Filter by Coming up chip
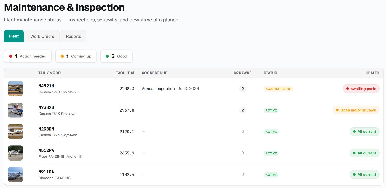The height and width of the screenshot is (188, 386). [76, 56]
